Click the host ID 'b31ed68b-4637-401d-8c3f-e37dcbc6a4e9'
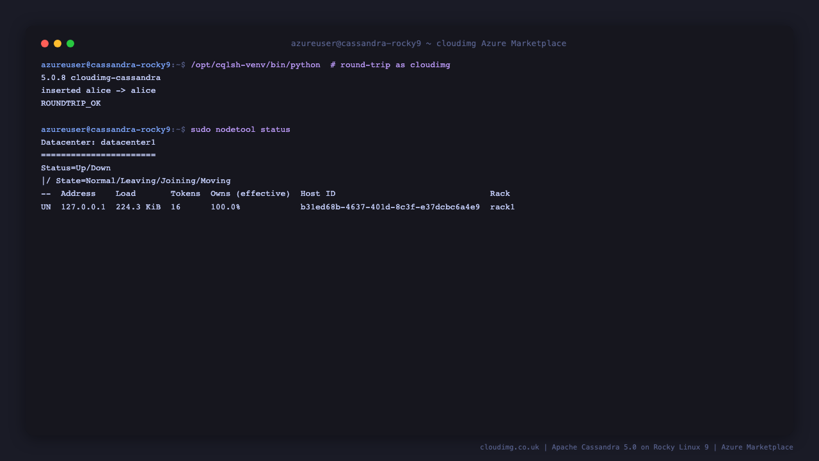Screen dimensions: 819x461 390,207
